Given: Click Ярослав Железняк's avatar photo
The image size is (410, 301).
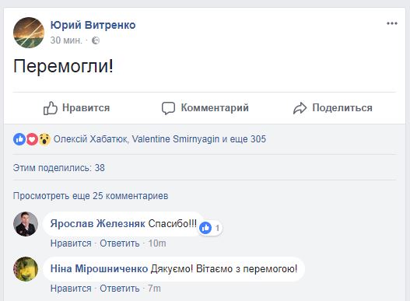Looking at the screenshot, I should point(26,224).
